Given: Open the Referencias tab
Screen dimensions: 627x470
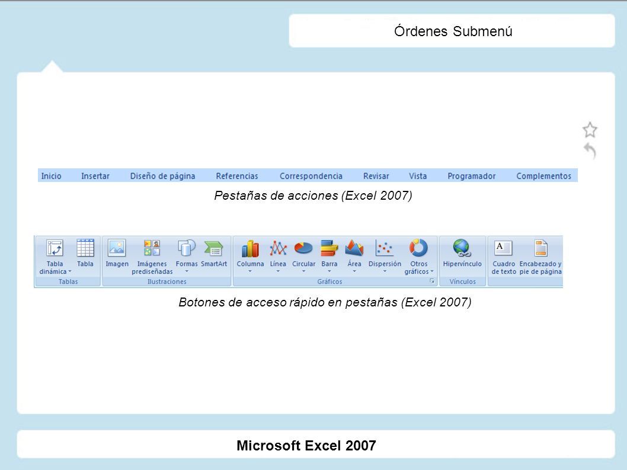Looking at the screenshot, I should pos(236,176).
